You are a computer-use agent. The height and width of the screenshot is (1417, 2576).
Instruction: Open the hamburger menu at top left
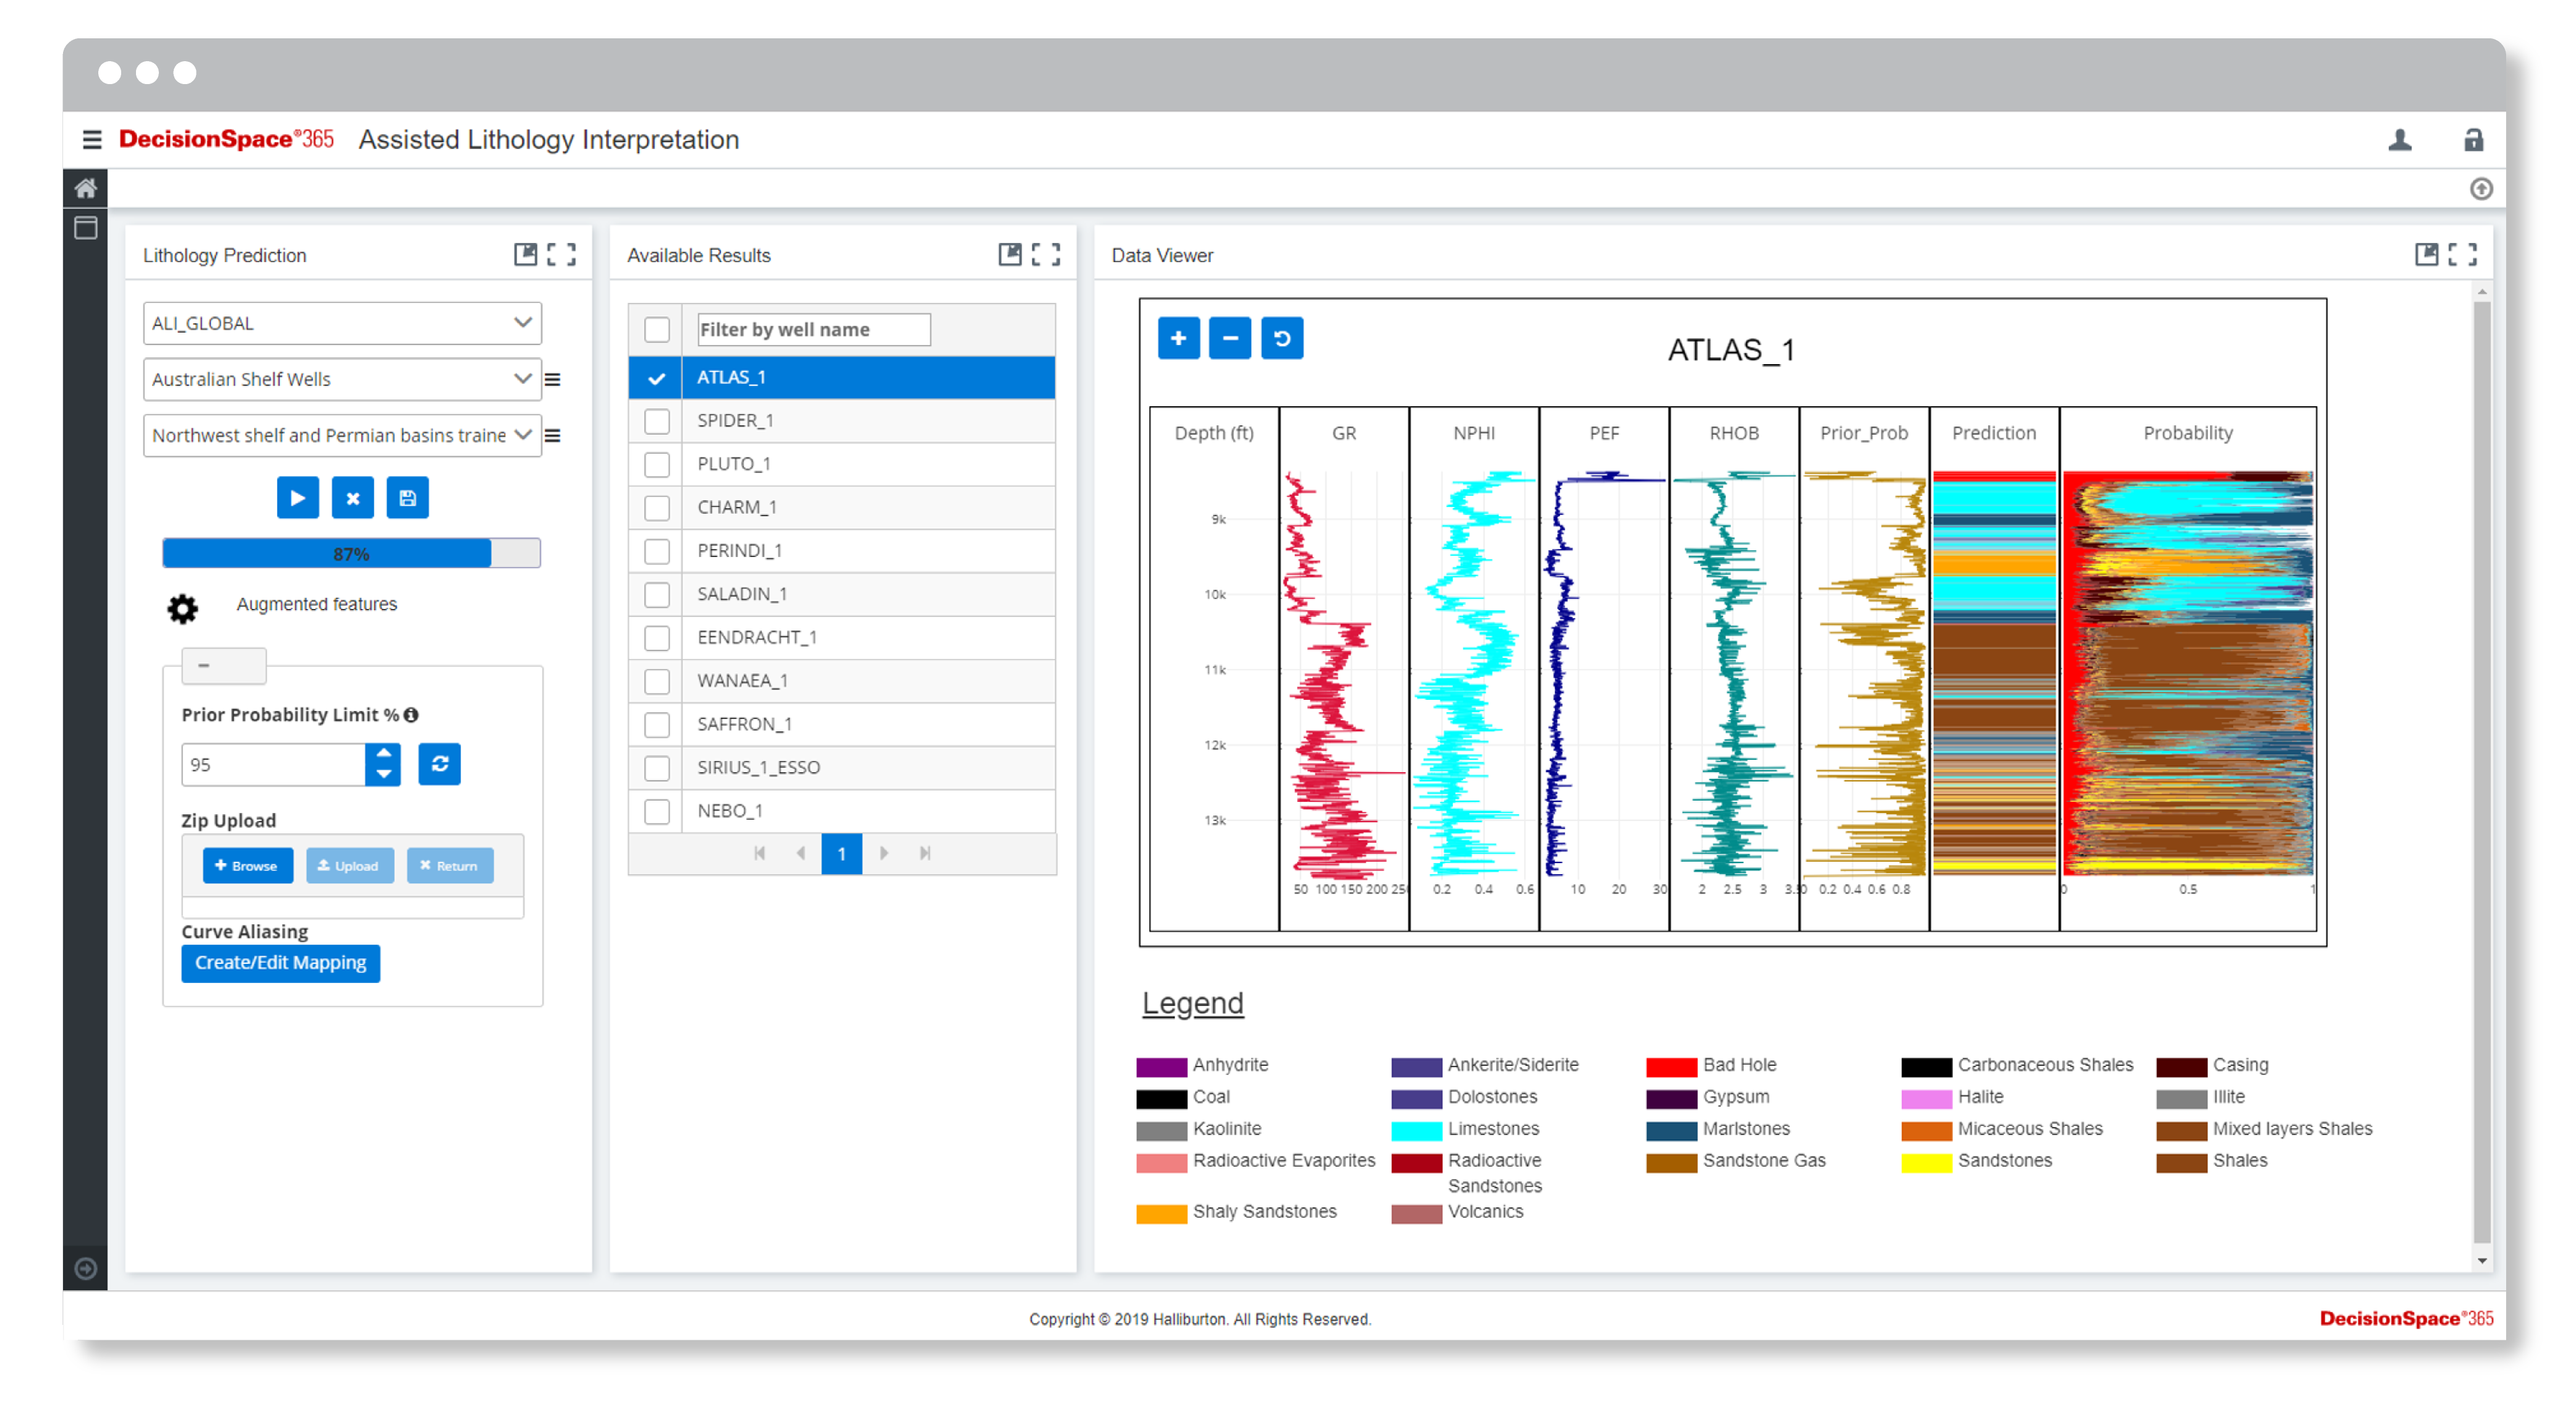pos(92,140)
